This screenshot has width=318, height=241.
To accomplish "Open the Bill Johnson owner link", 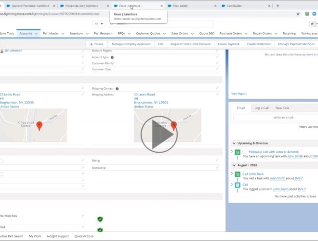I will [13, 51].
